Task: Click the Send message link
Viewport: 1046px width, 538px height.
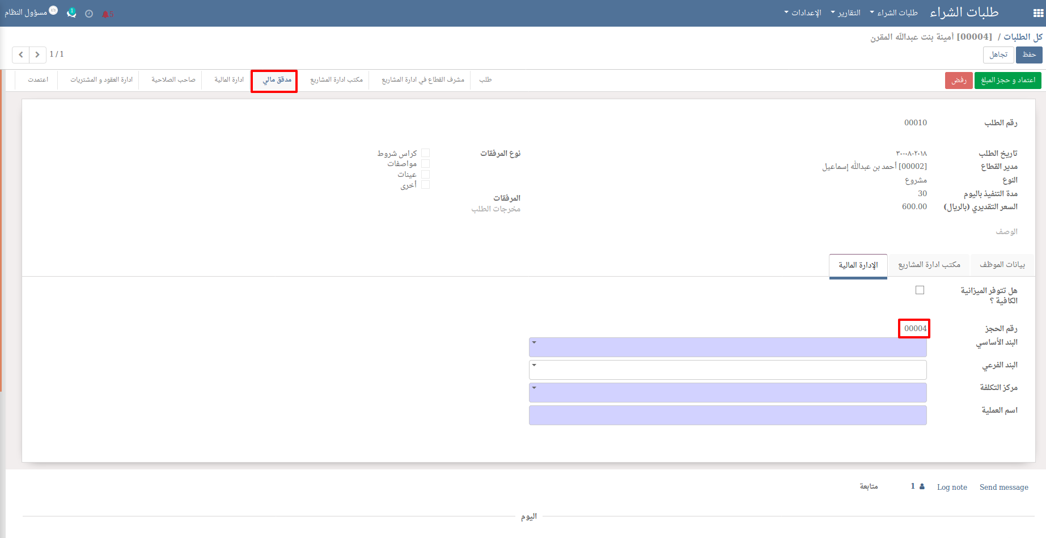Action: click(1003, 487)
